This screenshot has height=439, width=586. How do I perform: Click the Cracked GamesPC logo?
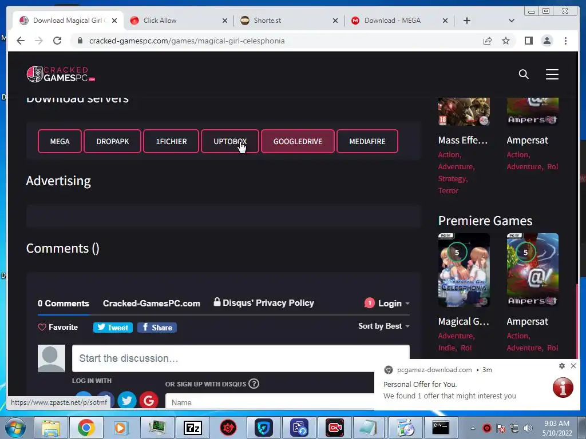point(61,74)
